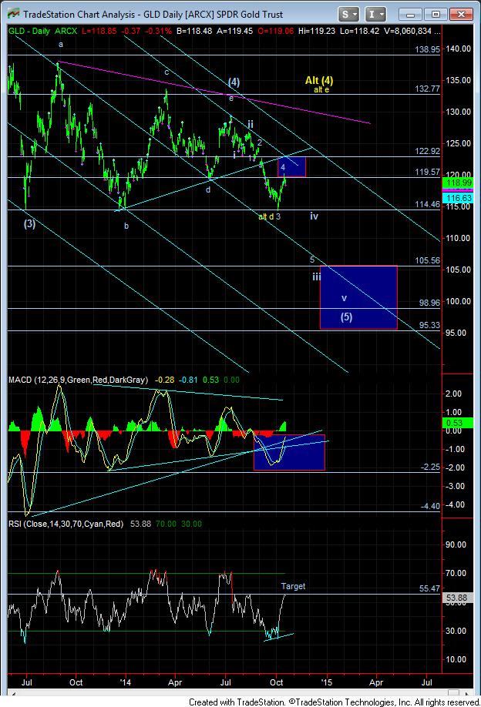Click the '98.96' horizontal level label

(429, 303)
